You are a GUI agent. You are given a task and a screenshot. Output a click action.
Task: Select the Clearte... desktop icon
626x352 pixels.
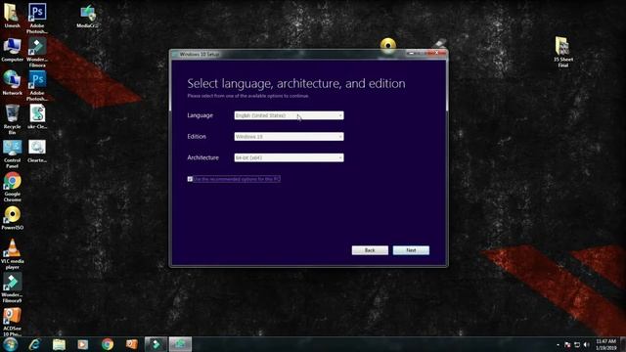tap(37, 151)
